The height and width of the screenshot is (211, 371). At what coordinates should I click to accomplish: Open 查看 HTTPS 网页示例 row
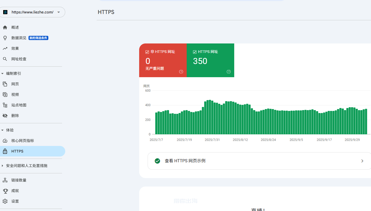click(x=259, y=161)
